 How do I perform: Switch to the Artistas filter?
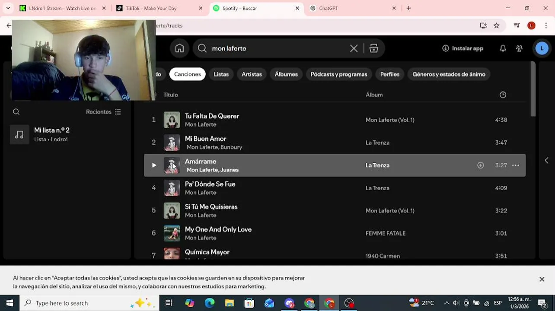pyautogui.click(x=252, y=74)
